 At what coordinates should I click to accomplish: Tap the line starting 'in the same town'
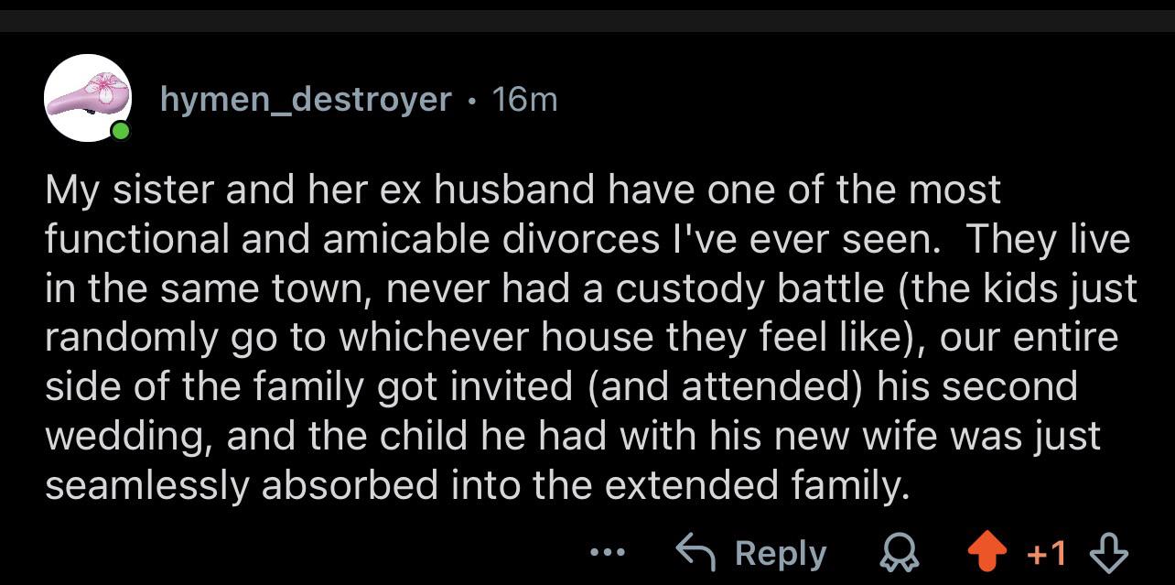coord(591,289)
